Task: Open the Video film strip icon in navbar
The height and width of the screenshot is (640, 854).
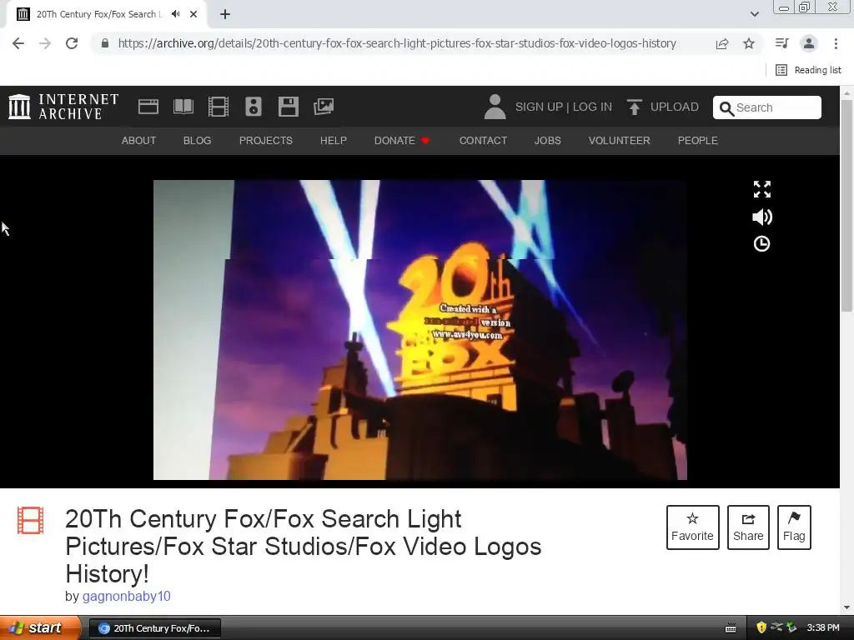Action: coord(219,107)
